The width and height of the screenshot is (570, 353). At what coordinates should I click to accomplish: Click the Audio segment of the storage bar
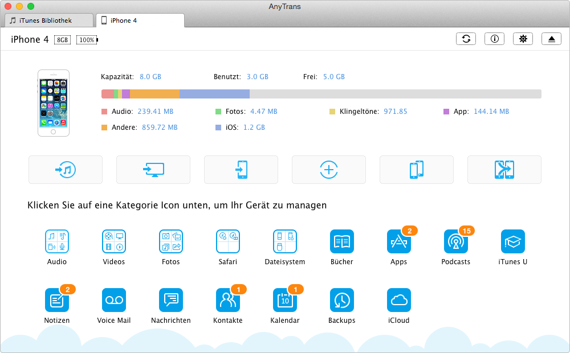click(108, 94)
